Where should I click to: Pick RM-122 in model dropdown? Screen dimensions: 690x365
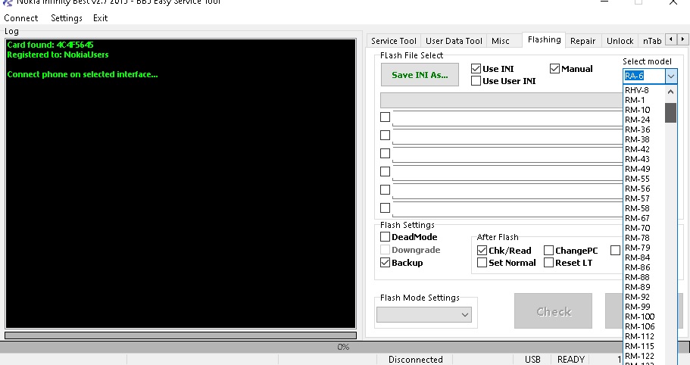click(645, 356)
